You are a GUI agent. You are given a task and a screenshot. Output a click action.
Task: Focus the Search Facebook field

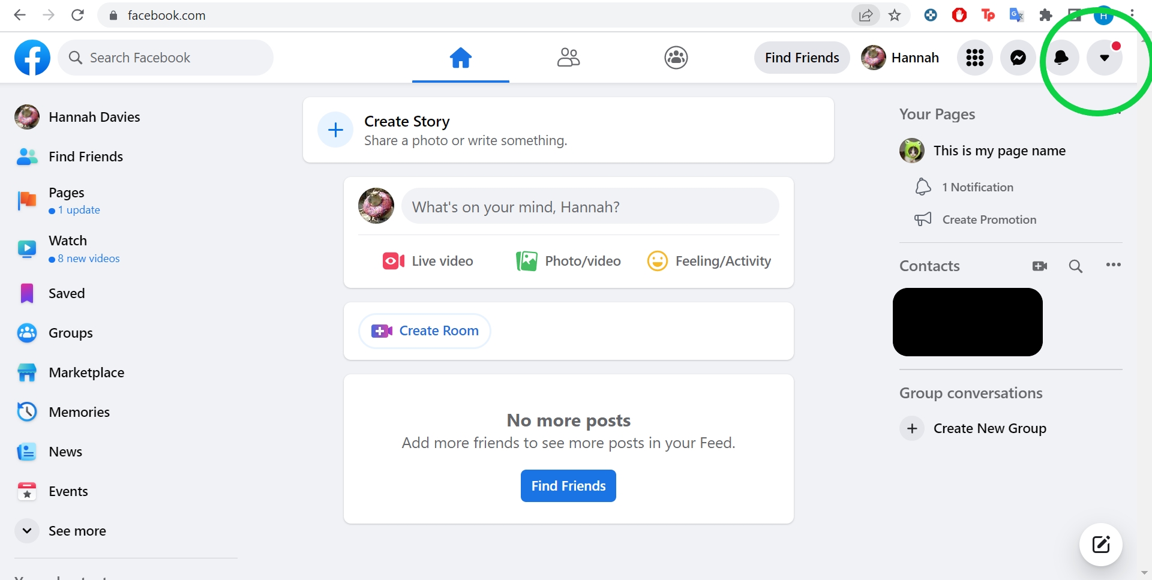166,58
